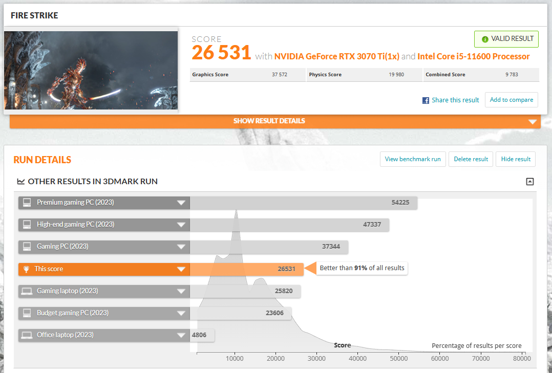552x373 pixels.
Task: Click the desktop icon for Gaming PC (2023)
Action: pos(27,247)
